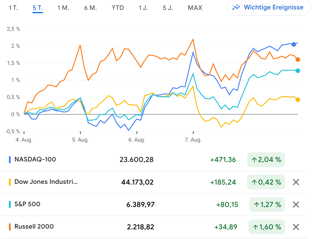The width and height of the screenshot is (316, 239).
Task: Click the NASDAQ-100 2,04 % change badge
Action: pos(266,160)
